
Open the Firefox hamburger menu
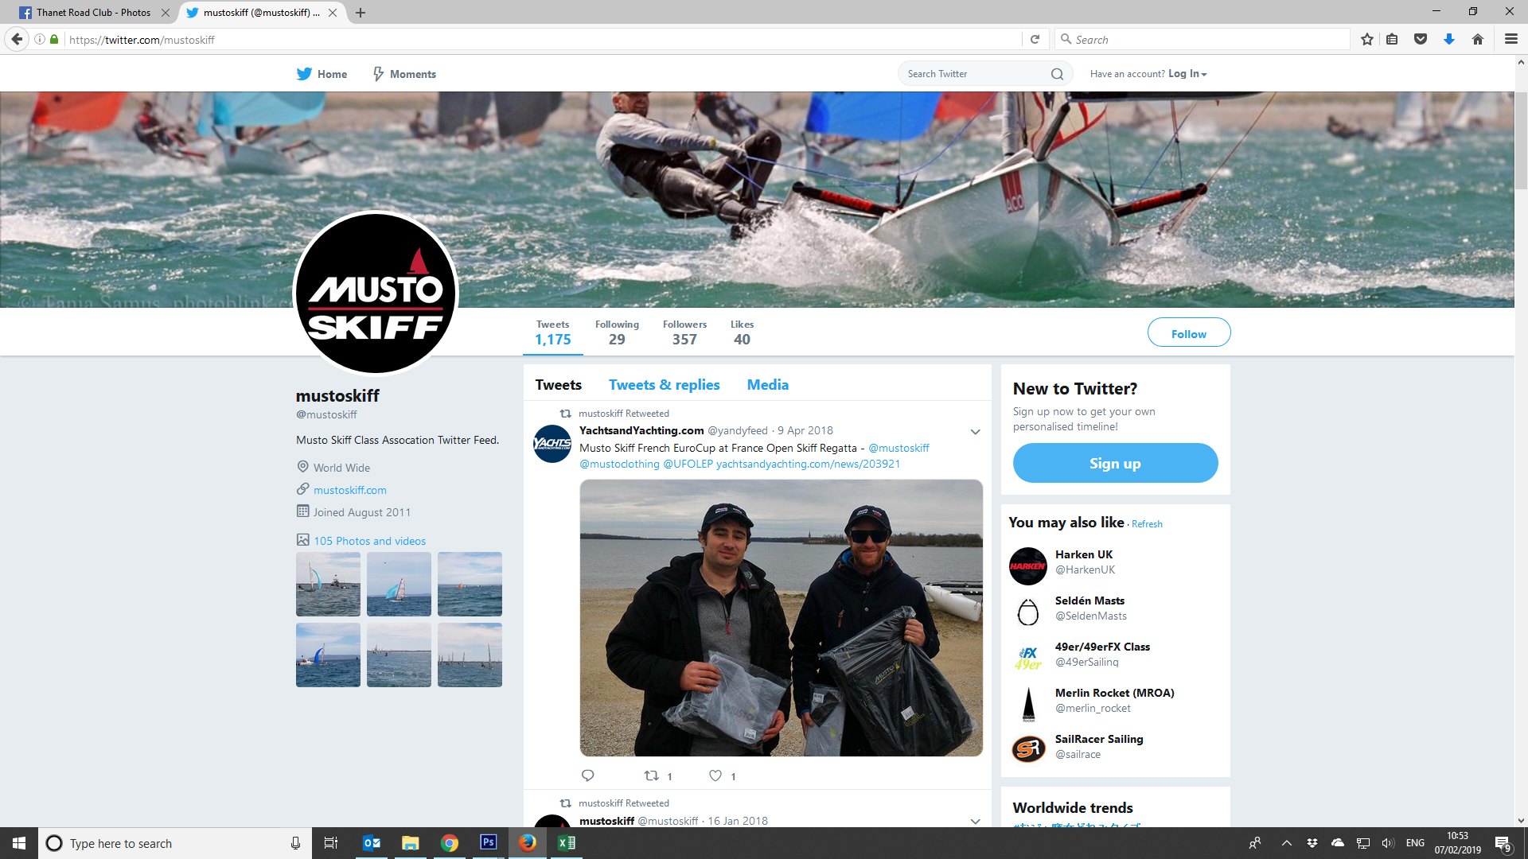point(1510,39)
